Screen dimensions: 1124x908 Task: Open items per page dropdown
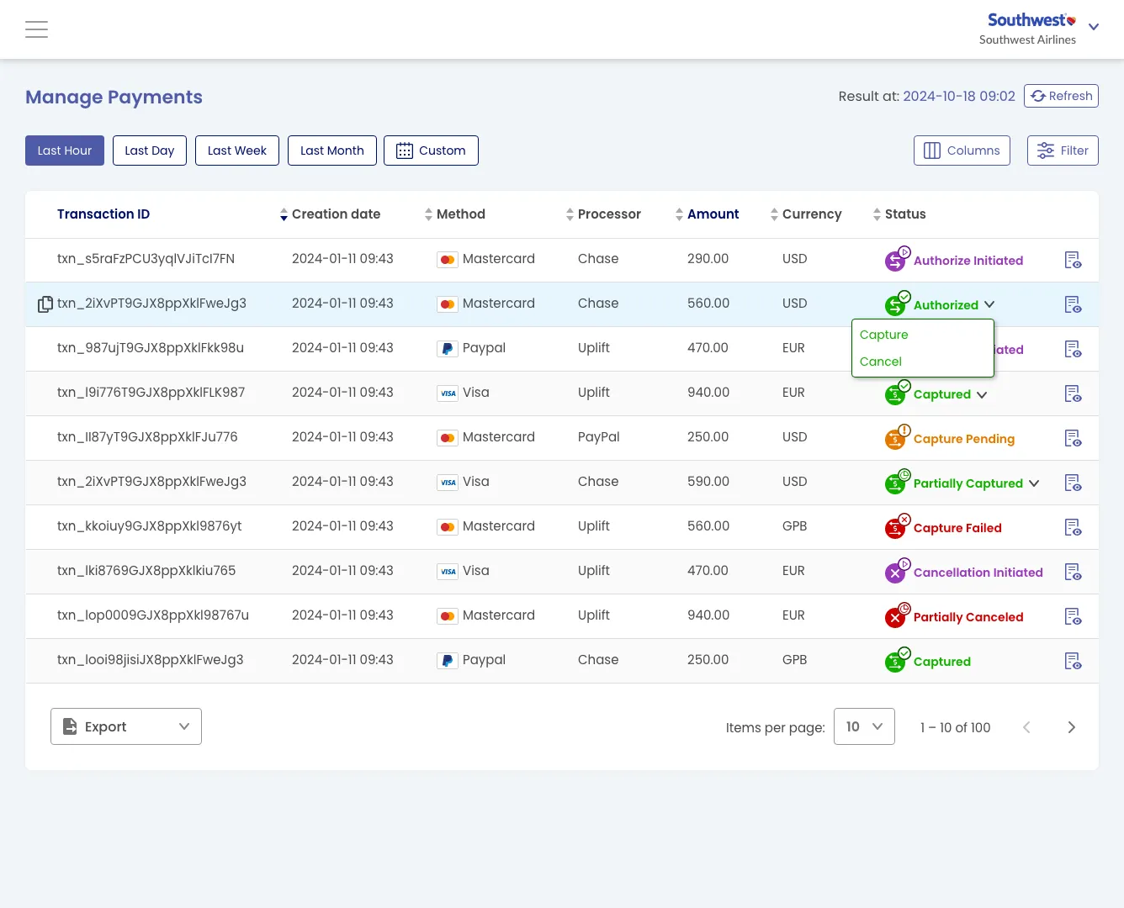point(864,726)
